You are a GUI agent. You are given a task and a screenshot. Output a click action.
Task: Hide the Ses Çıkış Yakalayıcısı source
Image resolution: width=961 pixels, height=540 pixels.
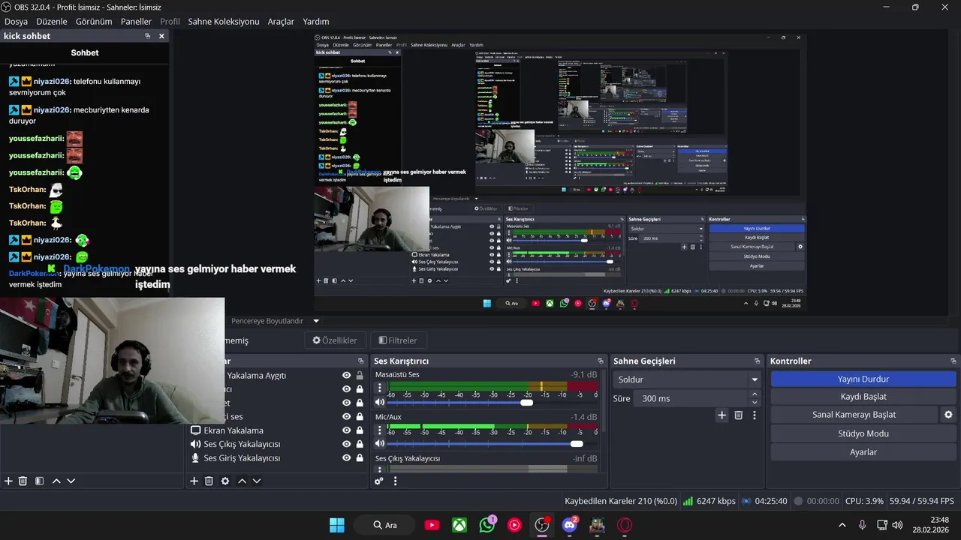[347, 444]
